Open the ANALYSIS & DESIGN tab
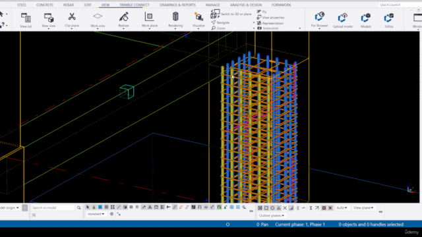The height and width of the screenshot is (237, 422). pos(246,5)
